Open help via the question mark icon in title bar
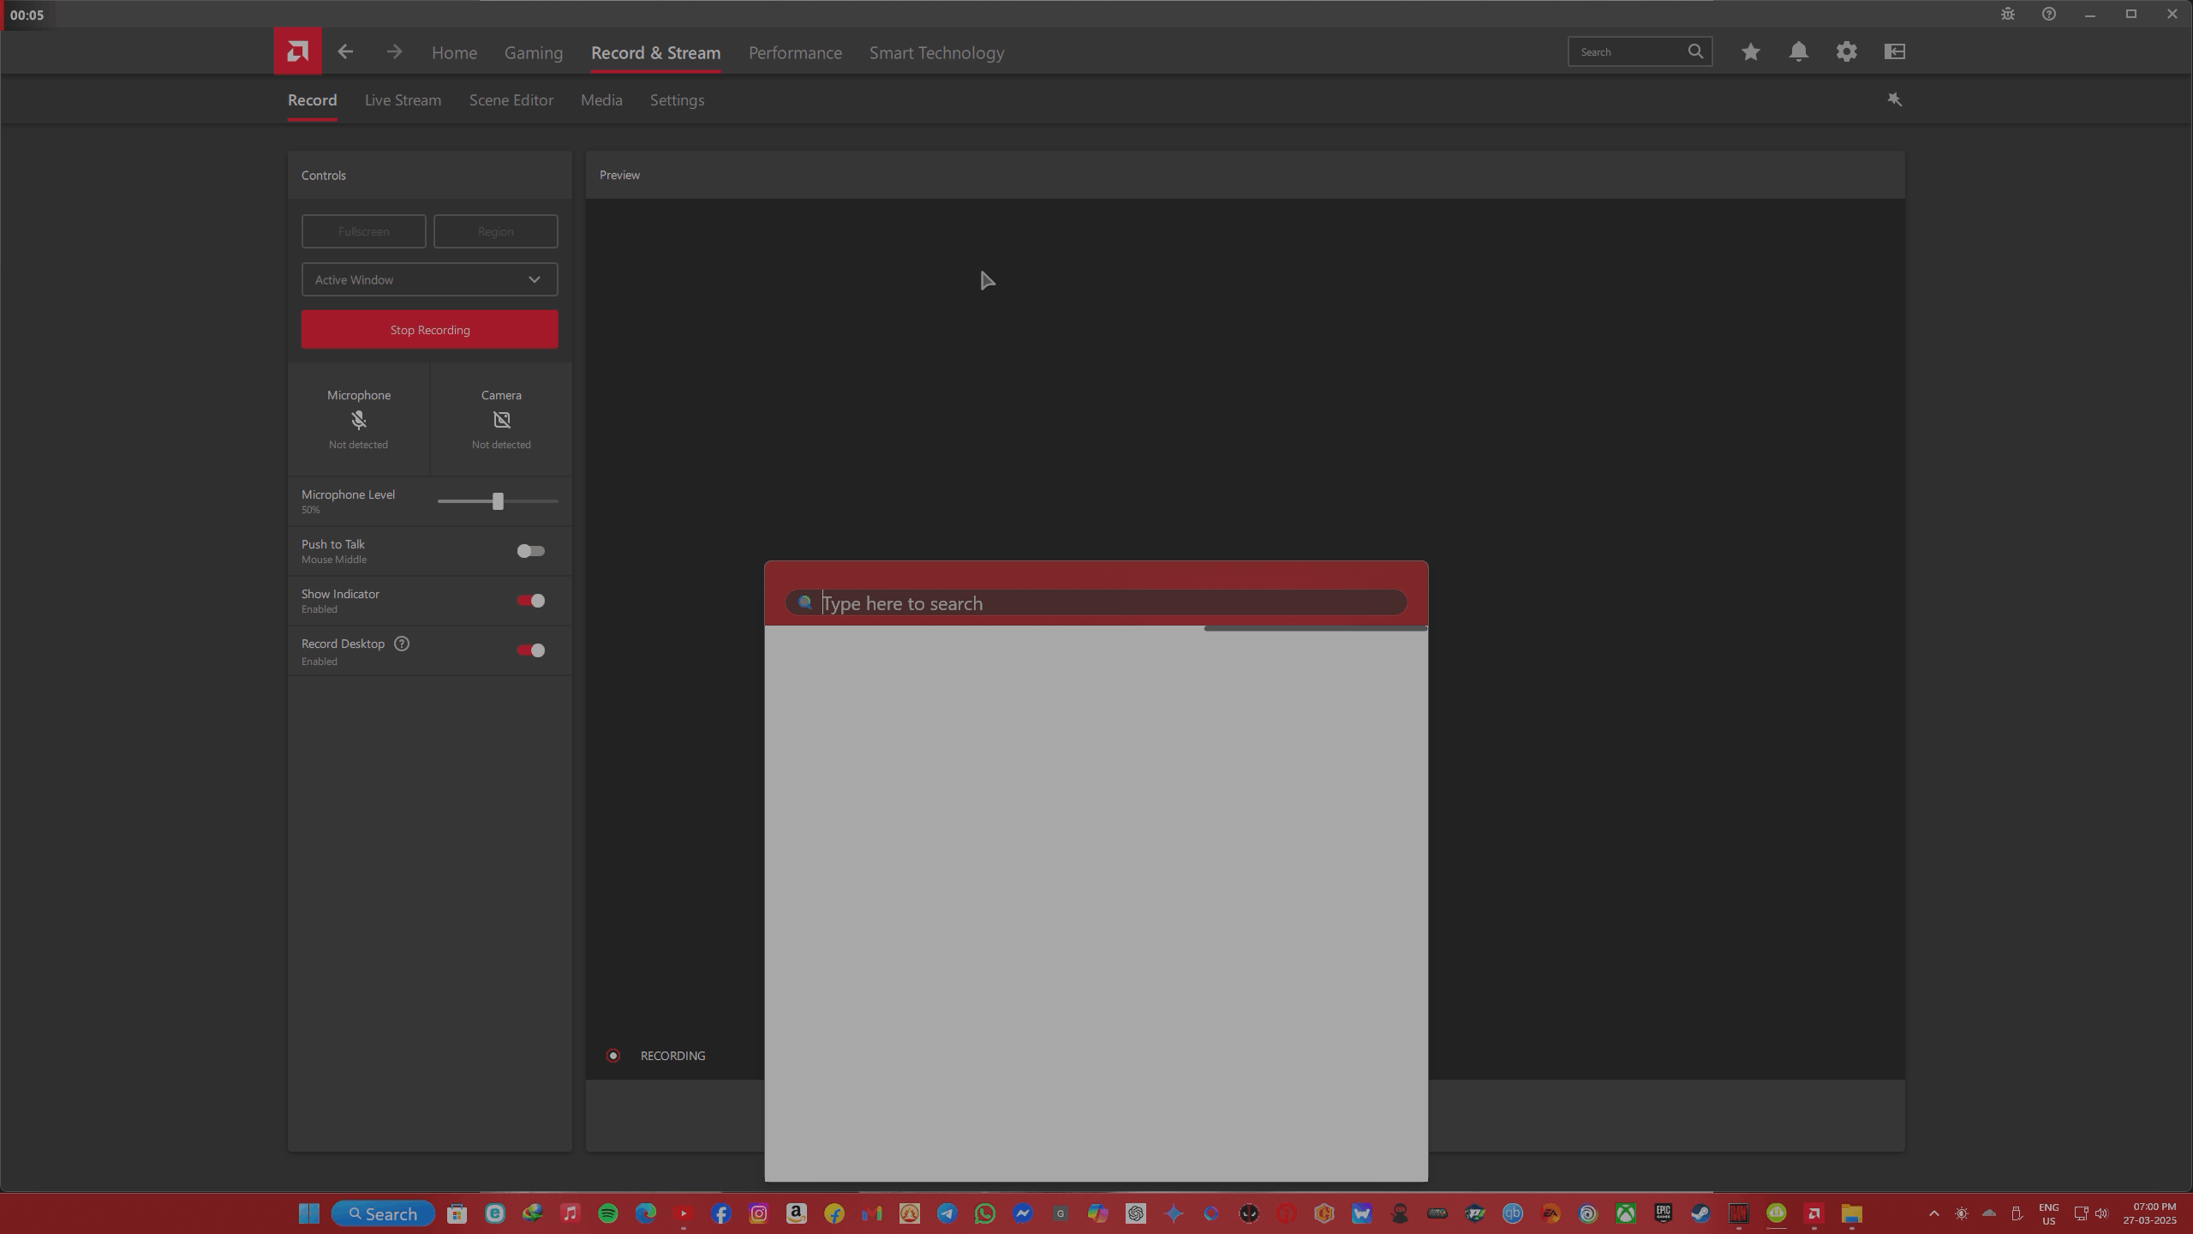This screenshot has width=2193, height=1234. coord(2048,14)
